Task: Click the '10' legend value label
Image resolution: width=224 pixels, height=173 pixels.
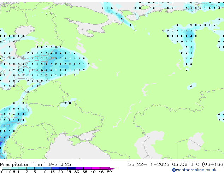Action: pos(44,172)
